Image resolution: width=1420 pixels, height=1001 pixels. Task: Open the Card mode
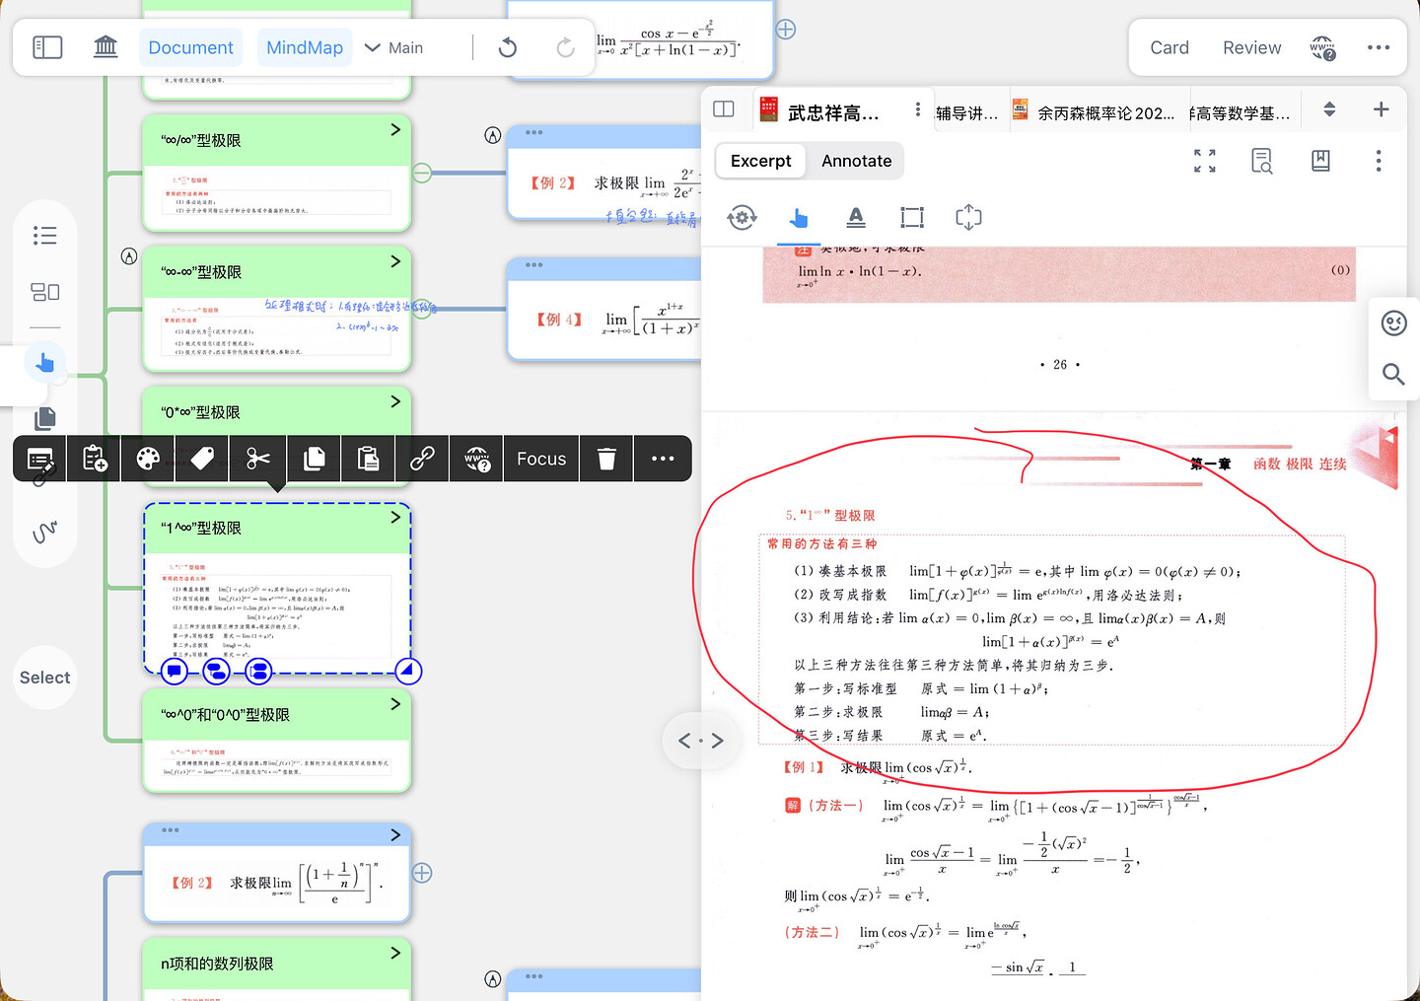pos(1170,47)
